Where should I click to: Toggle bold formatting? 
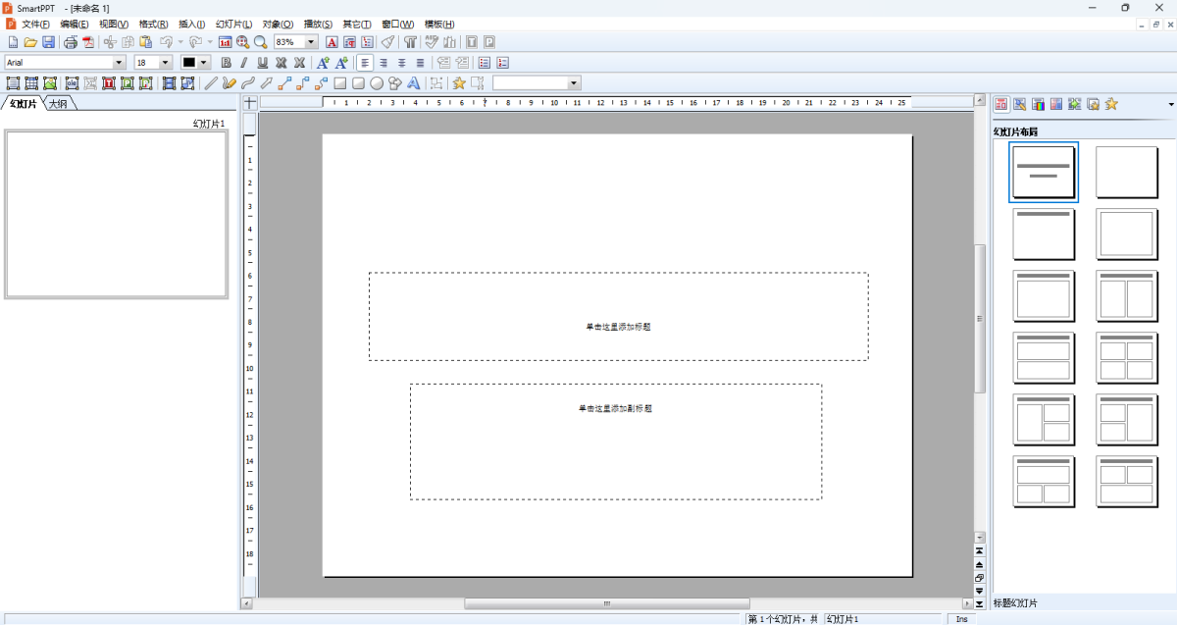coord(226,62)
